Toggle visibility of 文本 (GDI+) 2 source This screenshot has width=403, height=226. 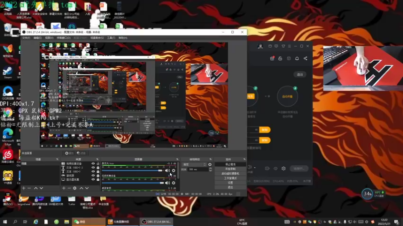click(x=93, y=168)
